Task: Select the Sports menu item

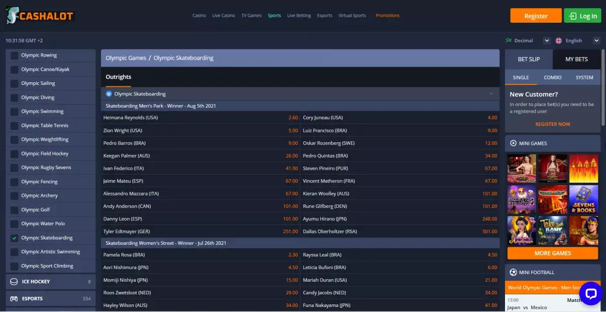Action: point(274,16)
